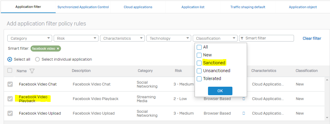Click the Risk column header
The height and width of the screenshot is (124, 330).
pos(178,71)
